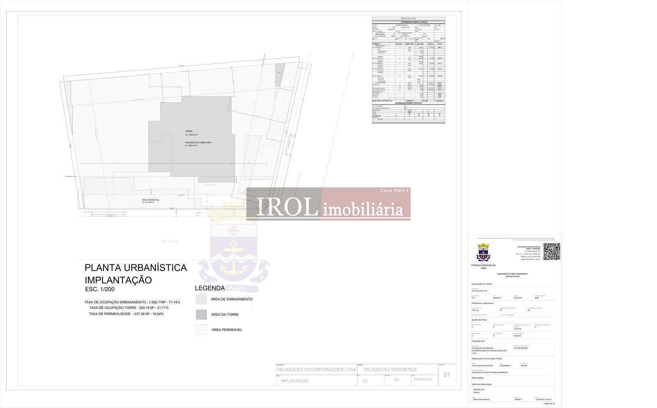Click the 'Página 14/ 15' page indicator
Image resolution: width=657 pixels, height=408 pixels.
[549, 403]
